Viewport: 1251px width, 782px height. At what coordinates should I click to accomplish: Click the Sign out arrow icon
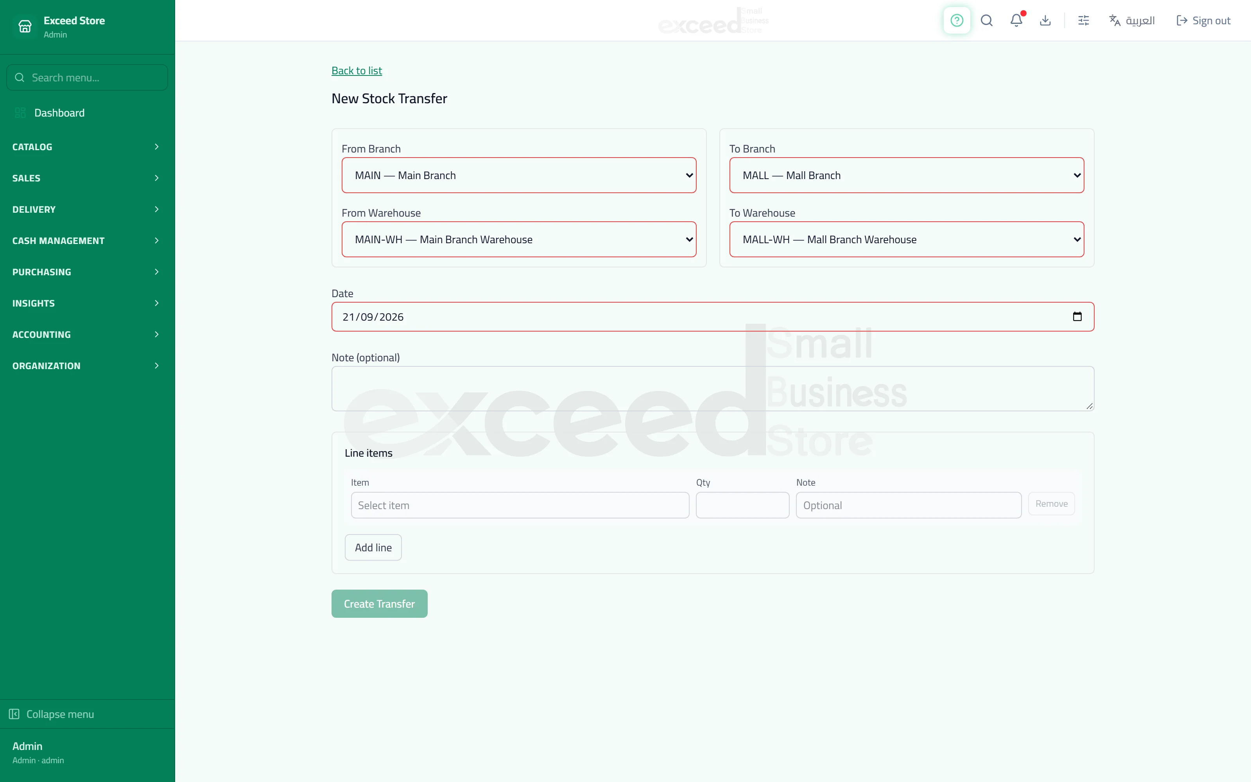pyautogui.click(x=1182, y=20)
